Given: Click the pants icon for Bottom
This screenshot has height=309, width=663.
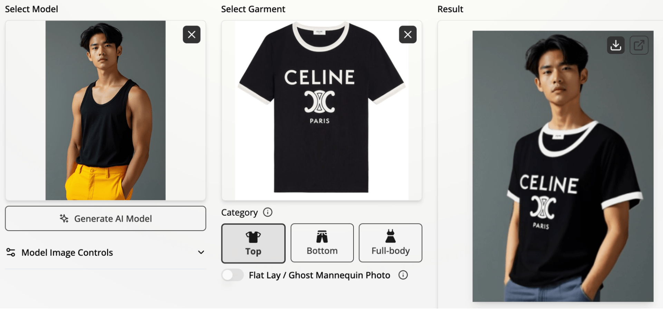Looking at the screenshot, I should [322, 237].
